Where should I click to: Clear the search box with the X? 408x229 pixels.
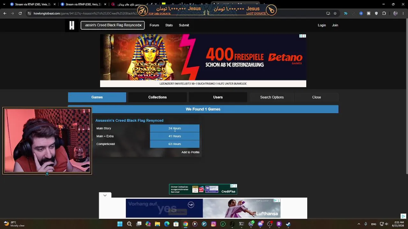tap(140, 25)
